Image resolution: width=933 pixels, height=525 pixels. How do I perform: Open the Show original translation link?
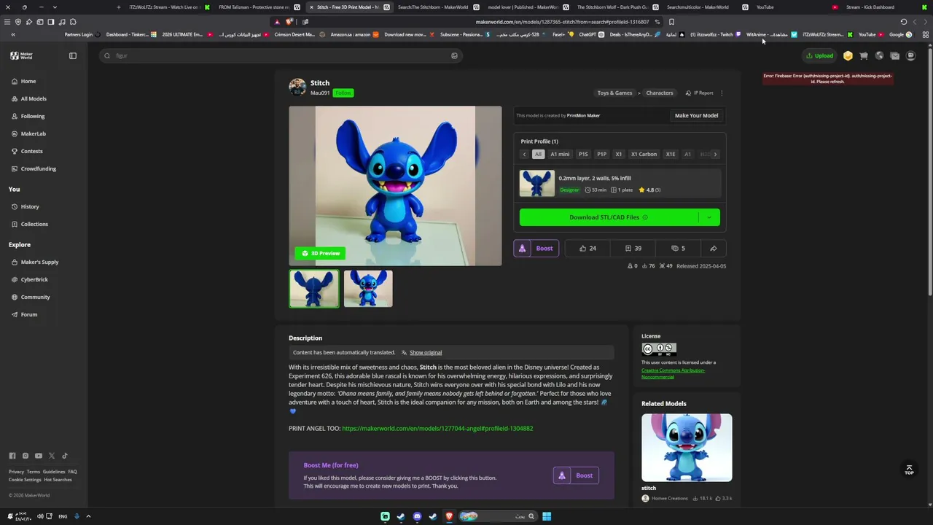click(426, 353)
